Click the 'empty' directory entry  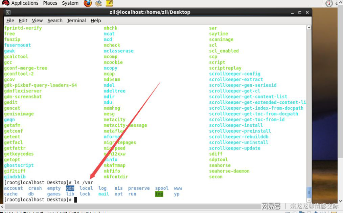coord(54,188)
